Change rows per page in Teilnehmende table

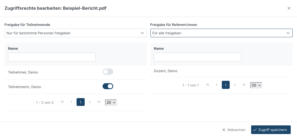[x=111, y=102]
